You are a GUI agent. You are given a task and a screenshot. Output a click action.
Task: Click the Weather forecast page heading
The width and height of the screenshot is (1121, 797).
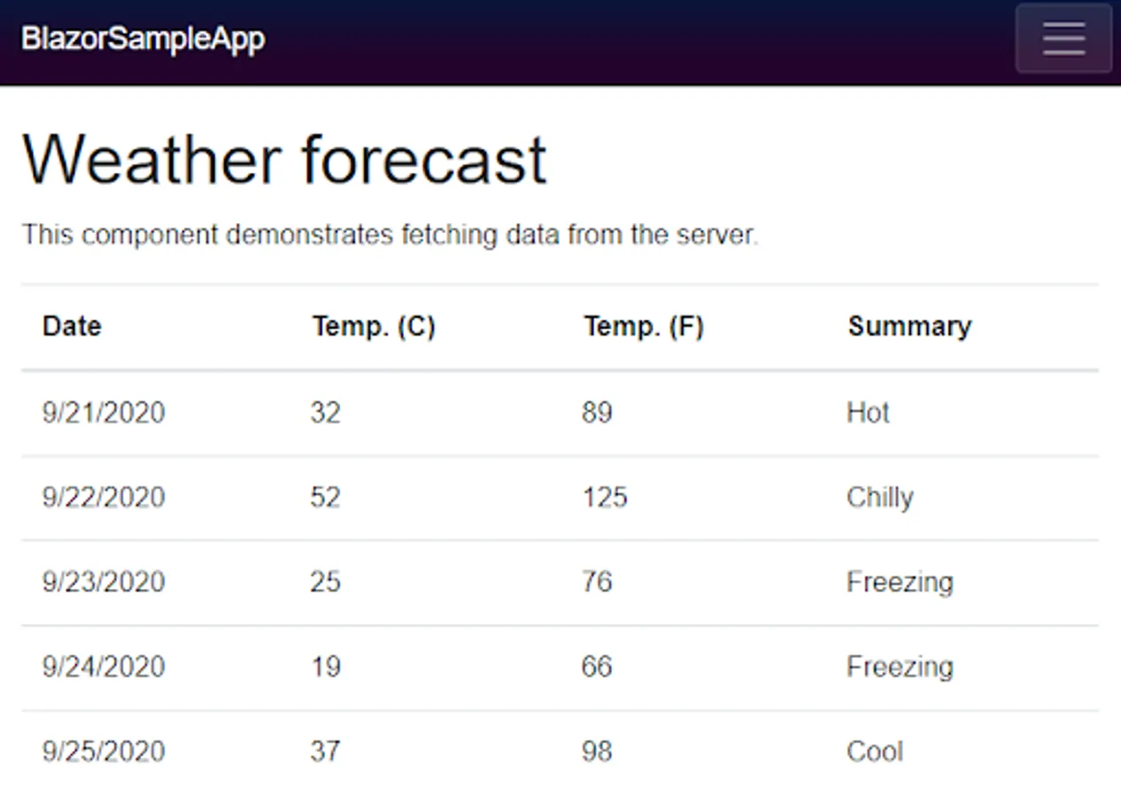coord(284,159)
